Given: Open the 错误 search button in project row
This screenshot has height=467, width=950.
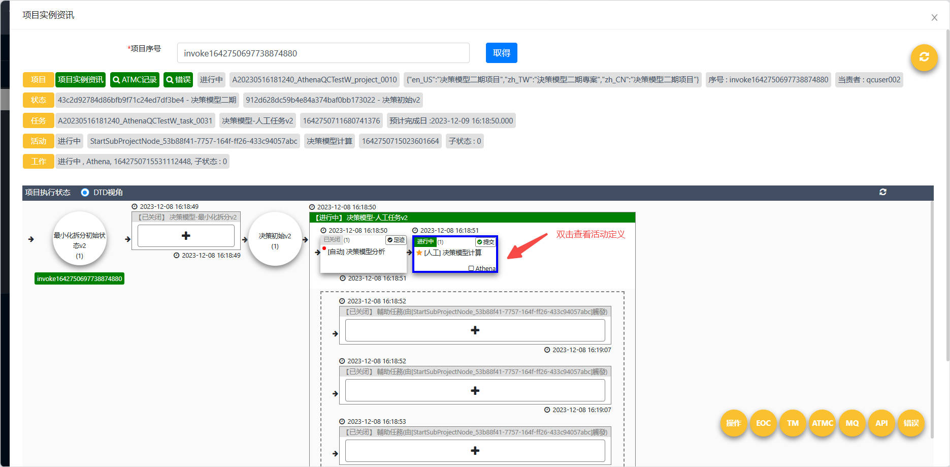Looking at the screenshot, I should point(178,80).
